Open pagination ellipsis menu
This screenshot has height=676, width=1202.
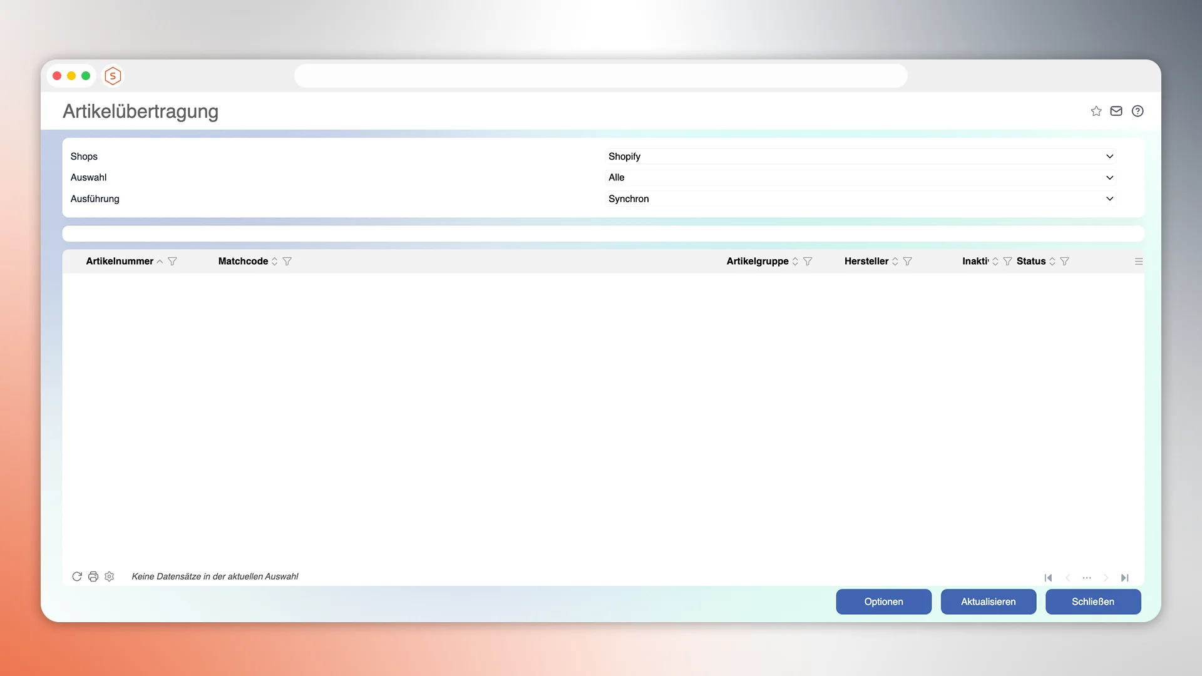point(1087,578)
